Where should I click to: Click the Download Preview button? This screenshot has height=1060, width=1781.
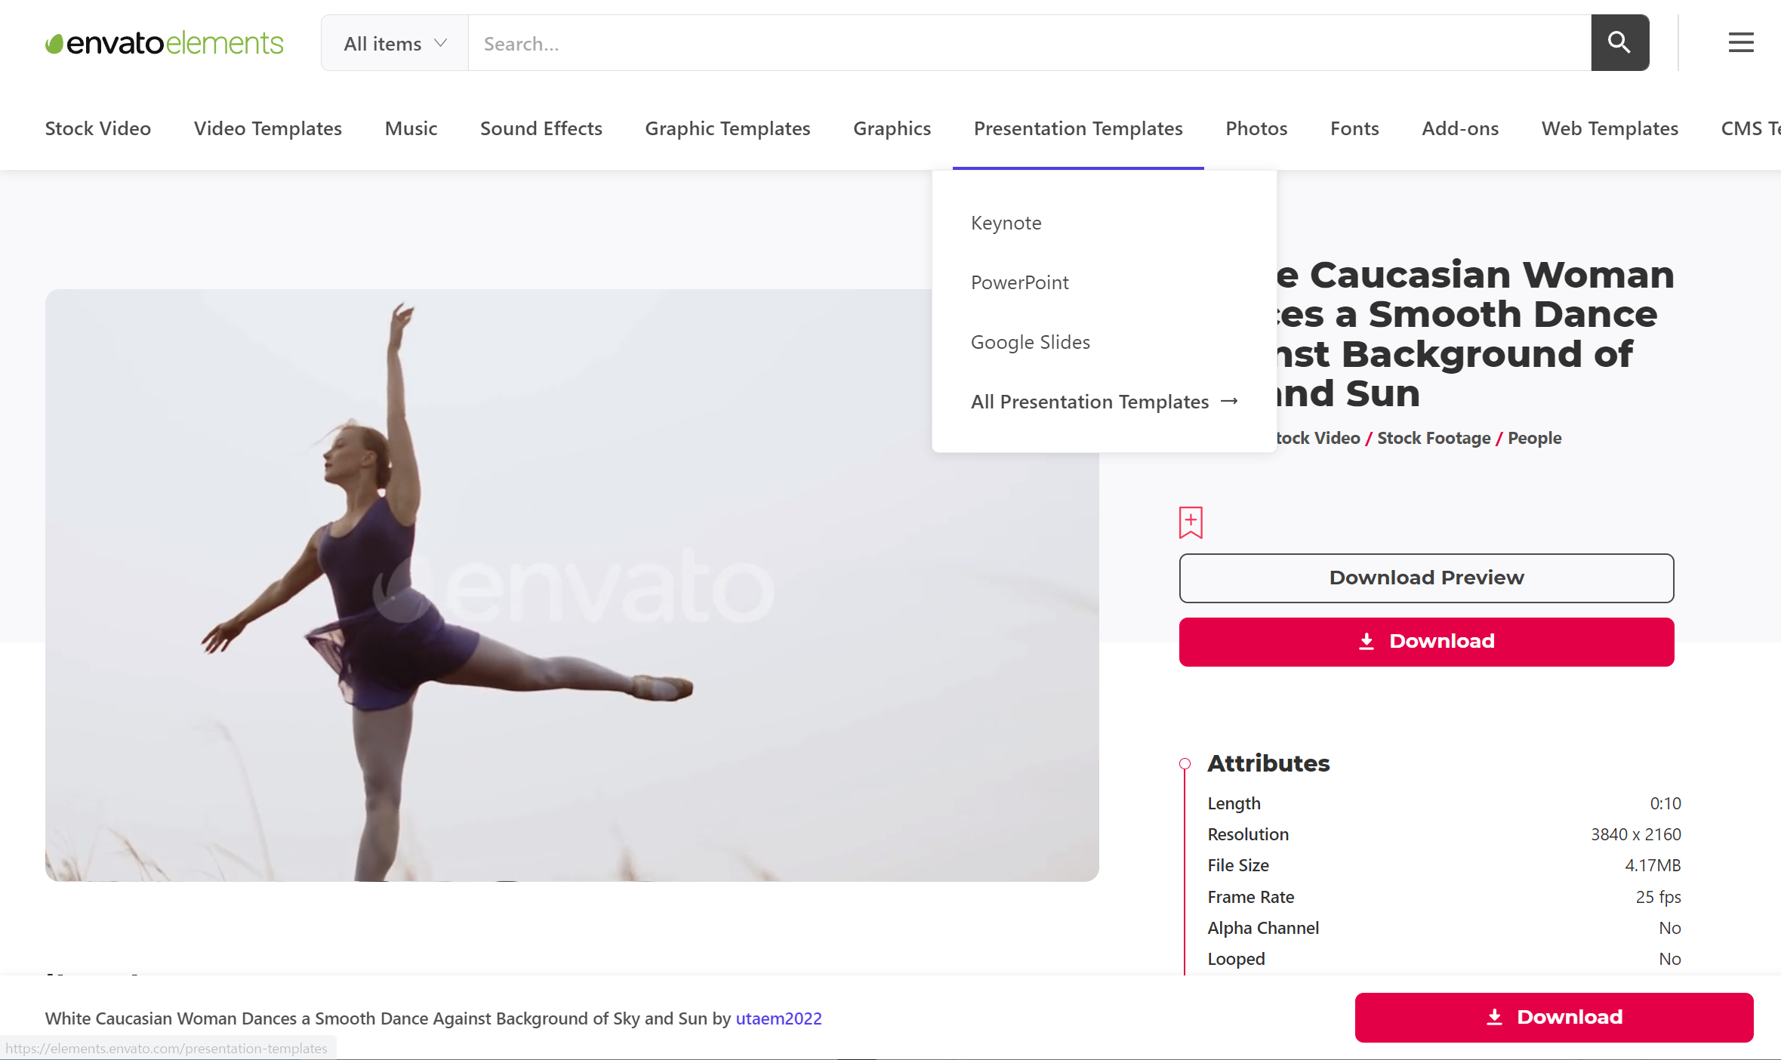coord(1425,578)
